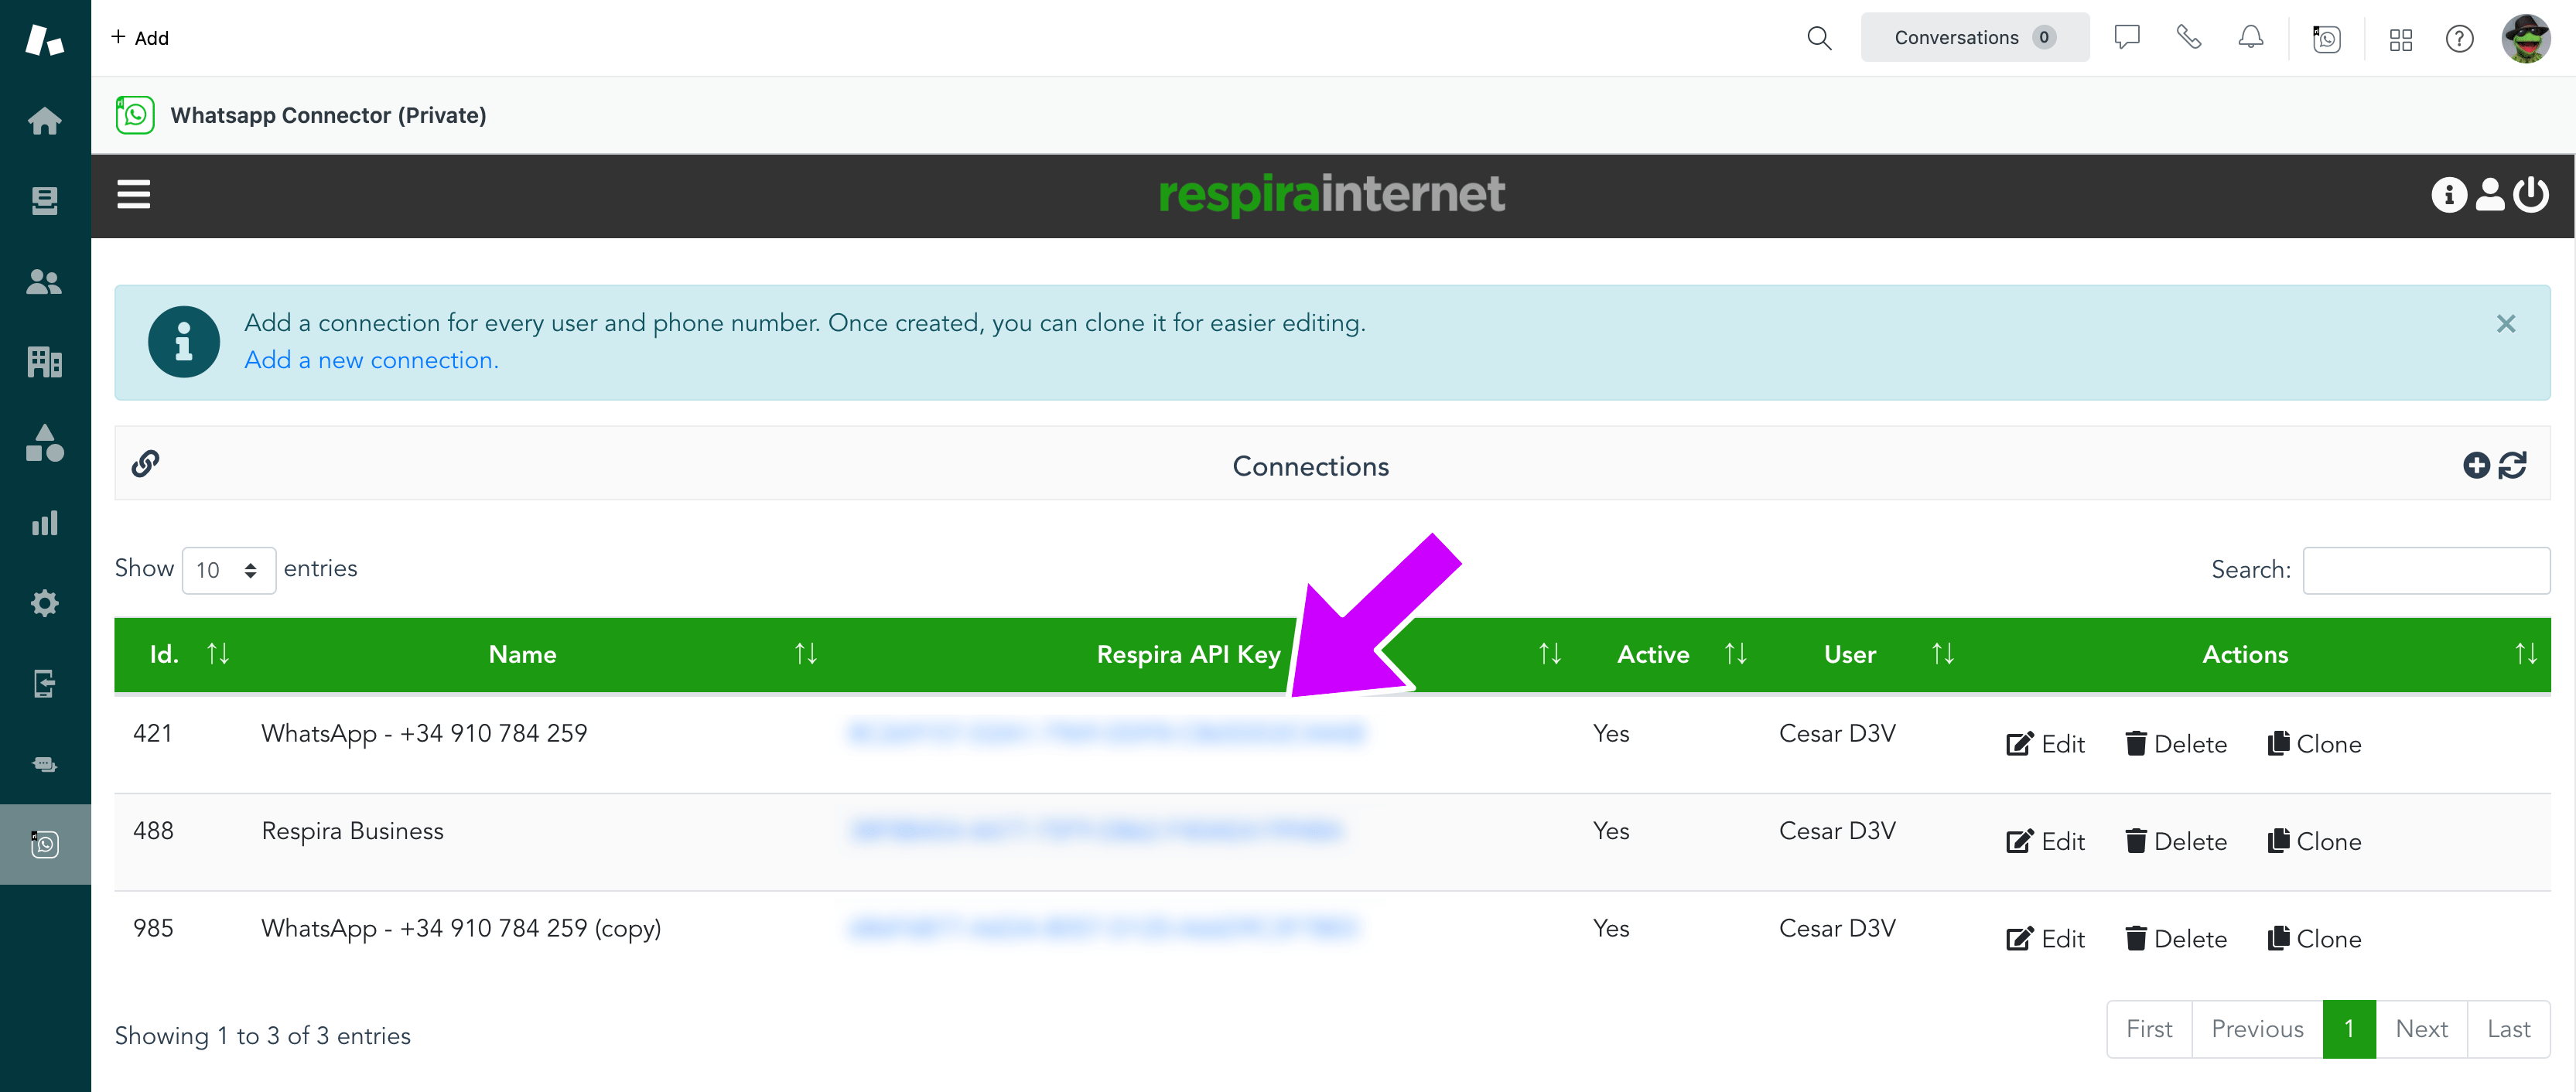This screenshot has height=1092, width=2576.
Task: Go to Next page in pagination
Action: 2421,1029
